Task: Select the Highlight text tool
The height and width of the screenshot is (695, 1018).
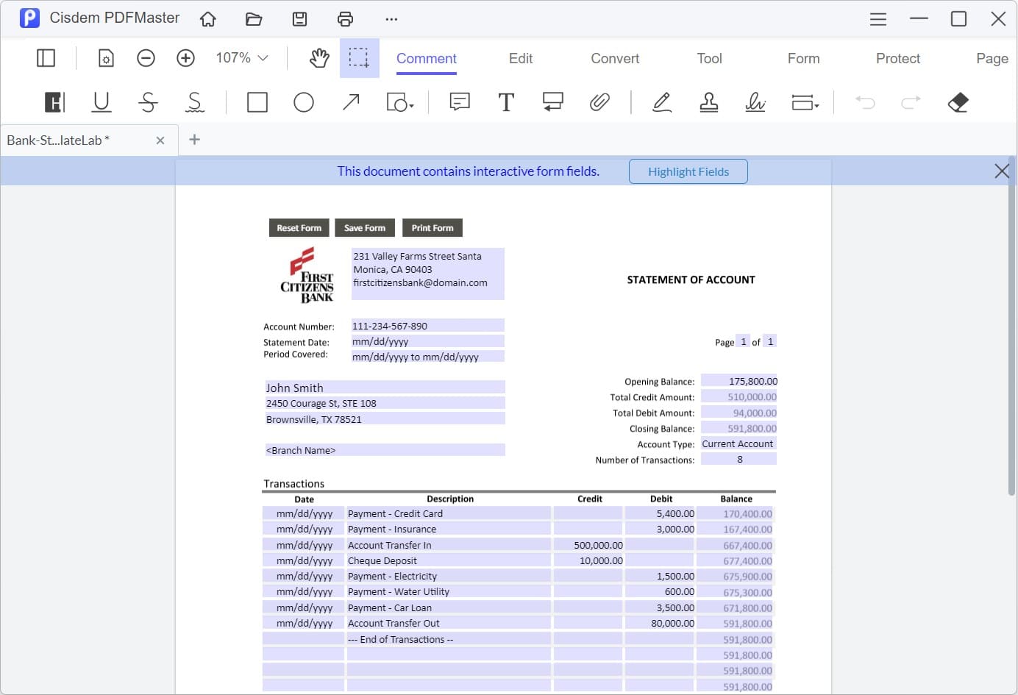Action: click(54, 102)
